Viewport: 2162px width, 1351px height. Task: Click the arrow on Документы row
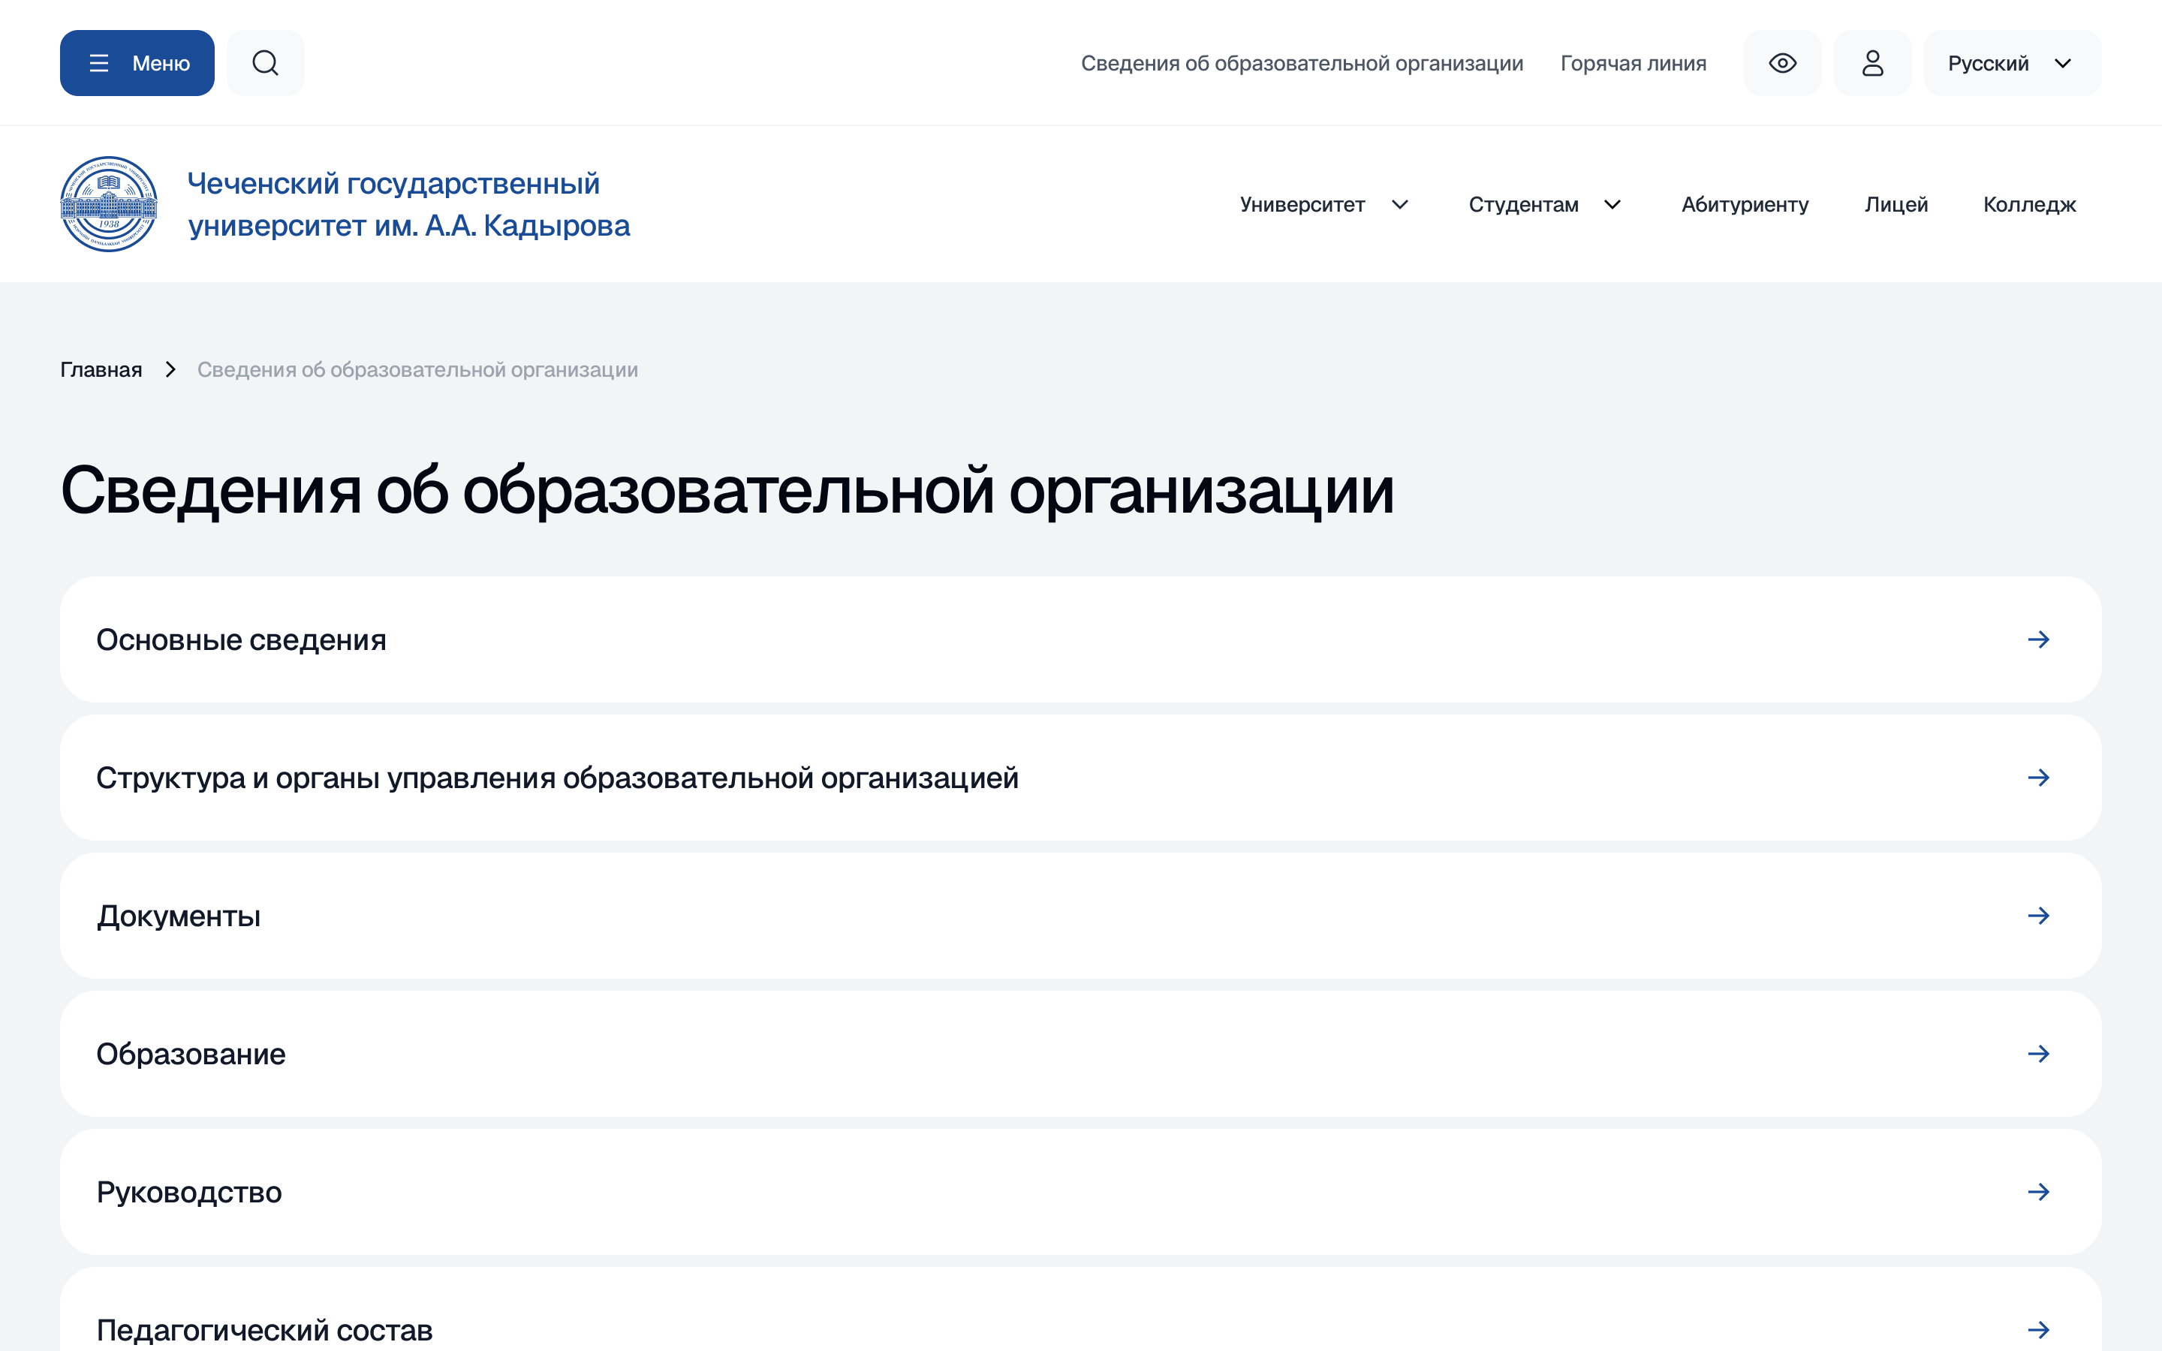[x=2039, y=916]
